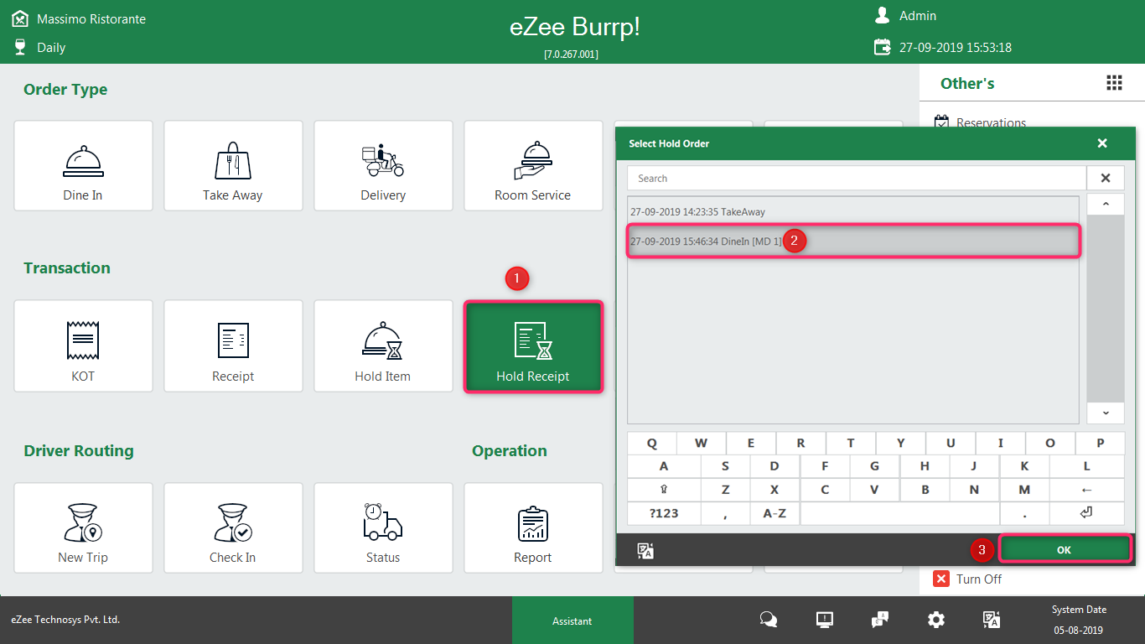This screenshot has width=1145, height=644.
Task: Open the chat bubbles icon in bottom bar
Action: pyautogui.click(x=769, y=620)
